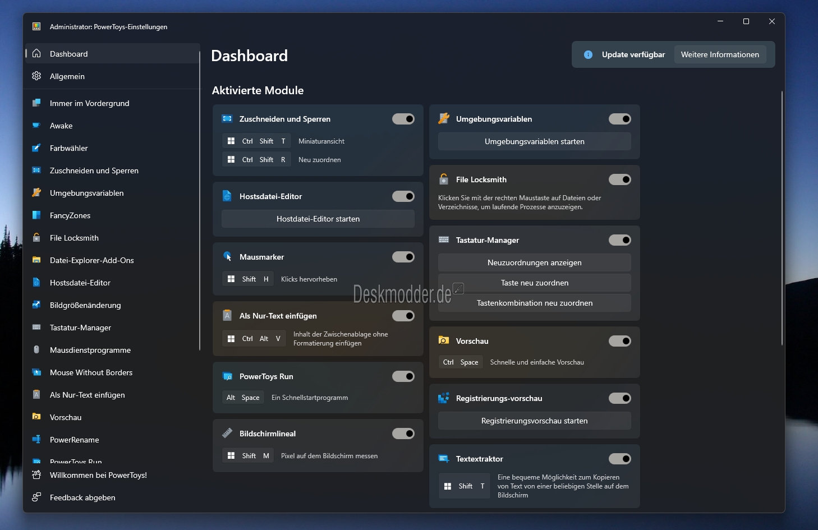Toggle the Vorschau card switch

620,341
